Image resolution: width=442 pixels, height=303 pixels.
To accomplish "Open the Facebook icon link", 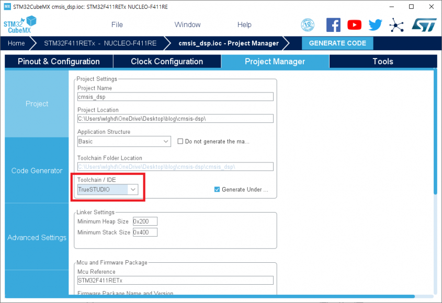I will (333, 25).
